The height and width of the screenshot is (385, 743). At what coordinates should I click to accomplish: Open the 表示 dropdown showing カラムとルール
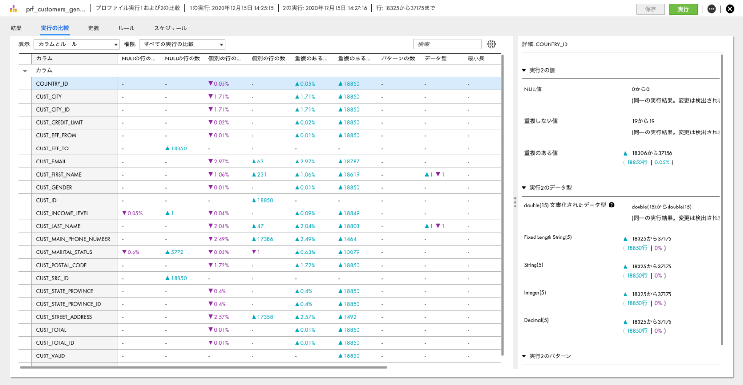pyautogui.click(x=76, y=44)
